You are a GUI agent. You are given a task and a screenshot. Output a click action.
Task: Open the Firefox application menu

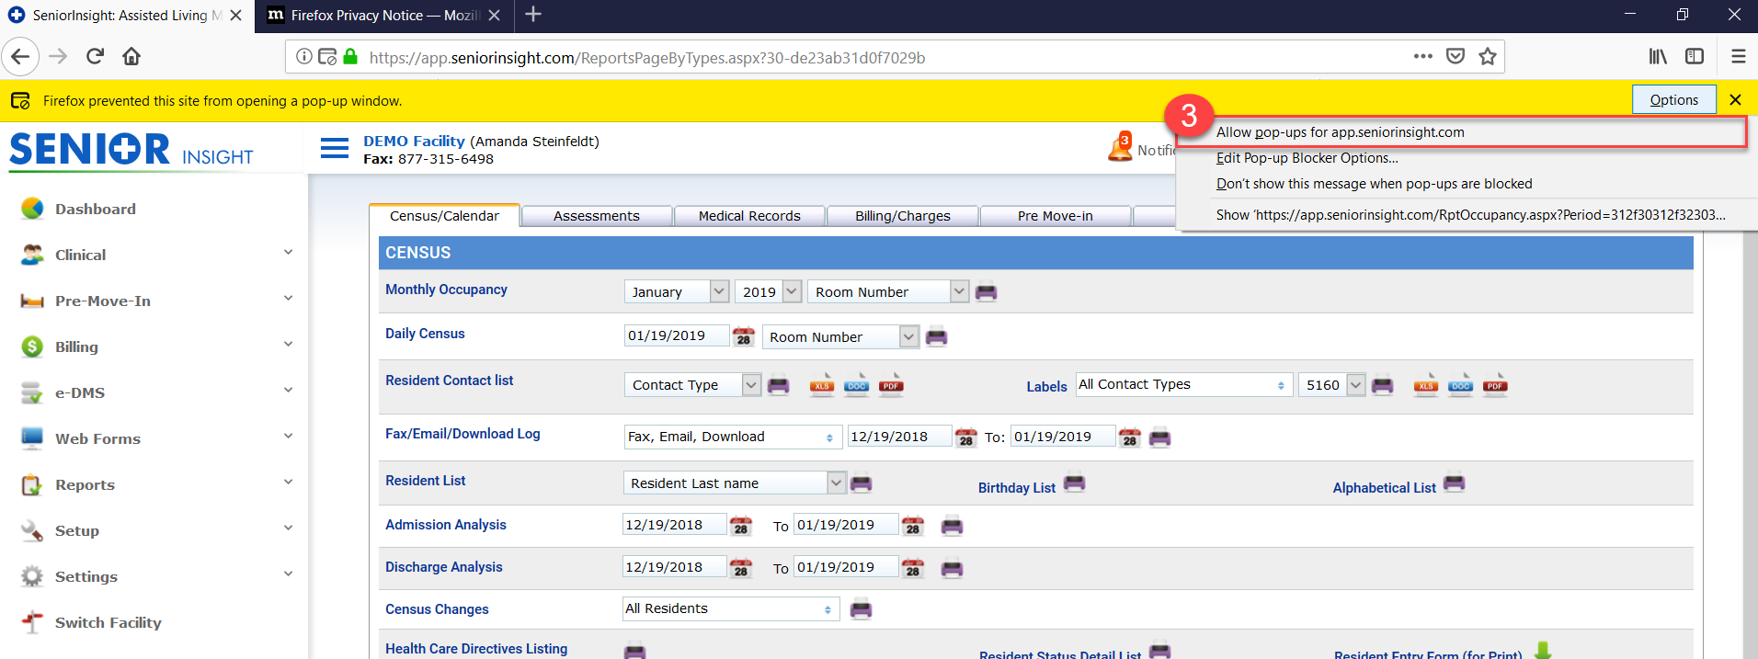tap(1738, 56)
